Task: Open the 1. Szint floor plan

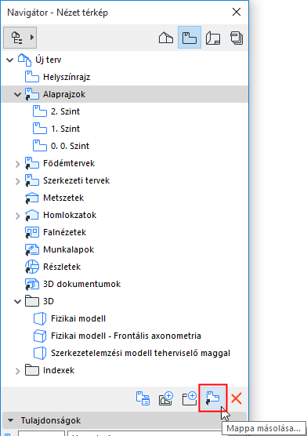Action: click(65, 129)
